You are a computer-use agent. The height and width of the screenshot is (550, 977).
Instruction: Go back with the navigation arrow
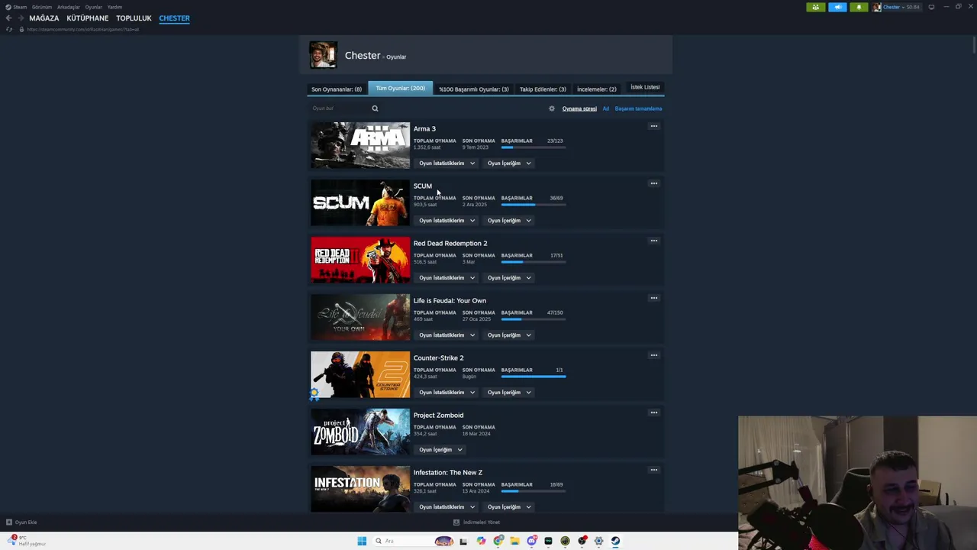pos(8,18)
